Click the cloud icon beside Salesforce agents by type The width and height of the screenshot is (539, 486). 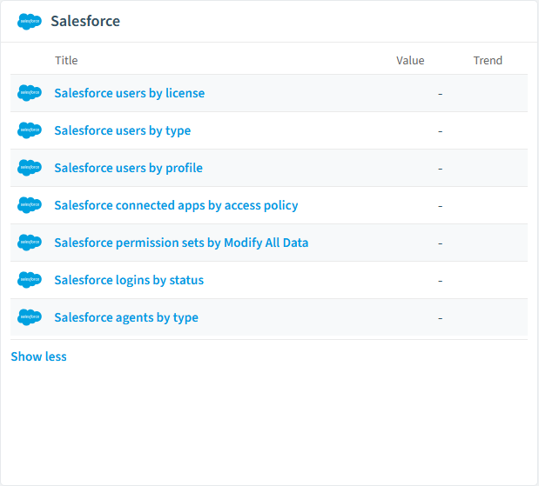point(30,317)
